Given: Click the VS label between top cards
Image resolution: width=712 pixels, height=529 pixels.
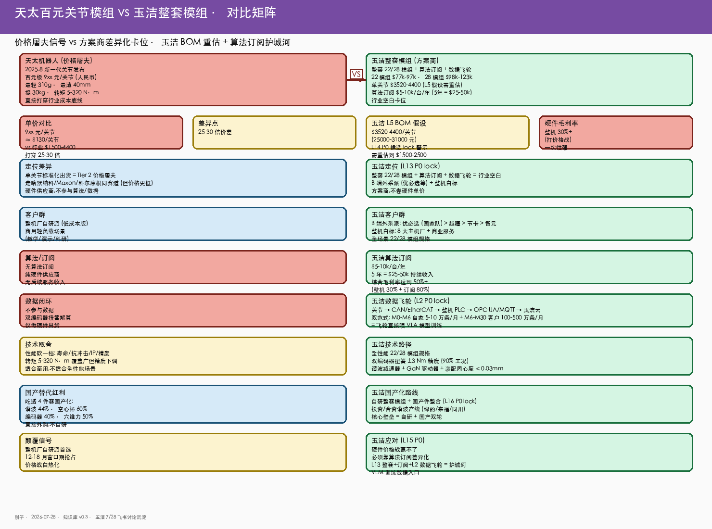Looking at the screenshot, I should (x=356, y=74).
